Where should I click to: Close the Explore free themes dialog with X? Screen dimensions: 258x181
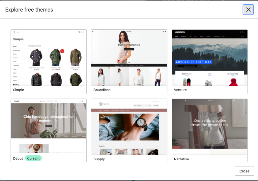248,10
